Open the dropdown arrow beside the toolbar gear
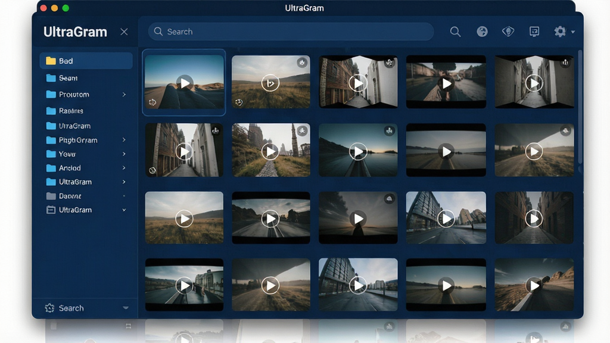This screenshot has height=343, width=610. pyautogui.click(x=573, y=32)
